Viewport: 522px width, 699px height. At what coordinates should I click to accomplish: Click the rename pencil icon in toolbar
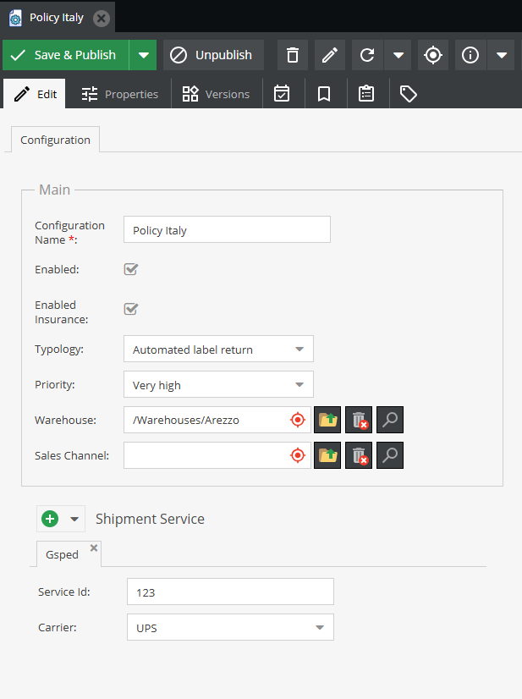click(x=330, y=55)
